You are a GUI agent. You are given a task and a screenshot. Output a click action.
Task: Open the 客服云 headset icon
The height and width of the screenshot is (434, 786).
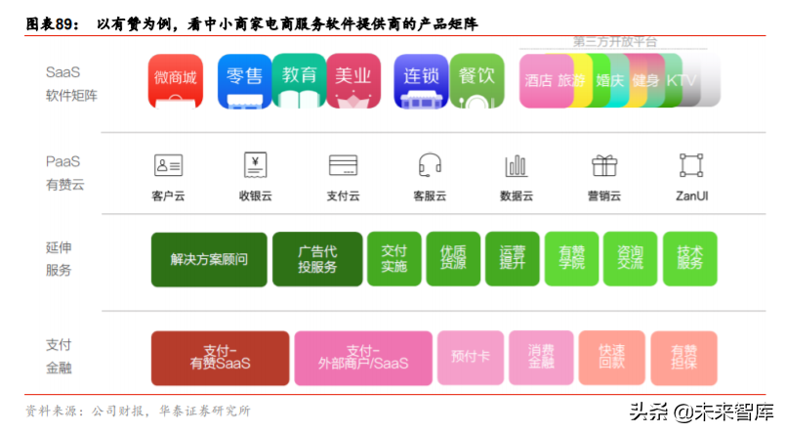click(x=430, y=165)
